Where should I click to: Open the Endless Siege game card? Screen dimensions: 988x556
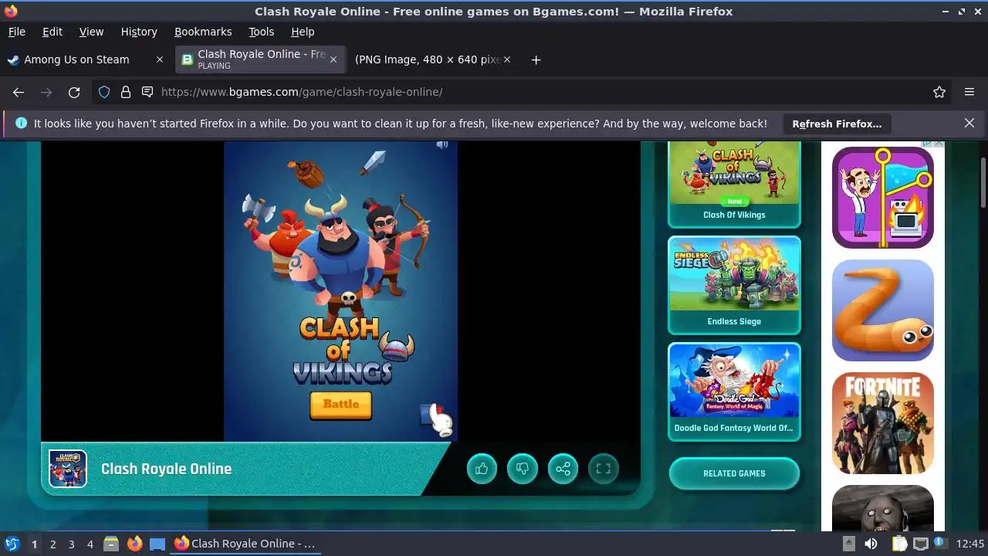734,285
